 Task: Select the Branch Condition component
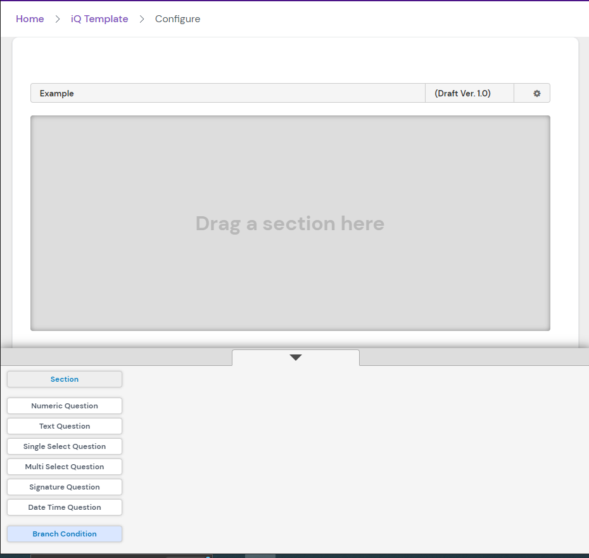(x=64, y=533)
